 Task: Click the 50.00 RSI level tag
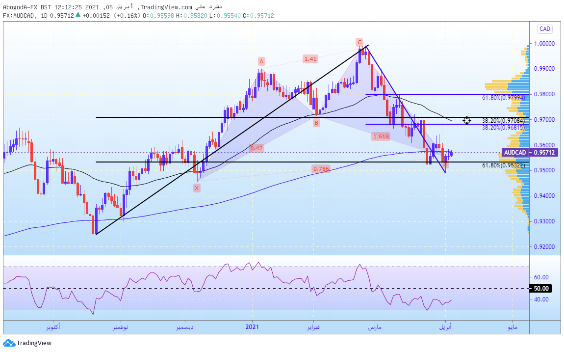point(541,288)
